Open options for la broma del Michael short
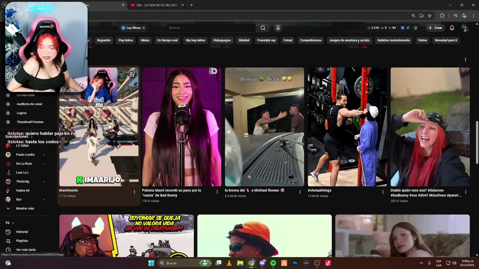 coord(300,192)
